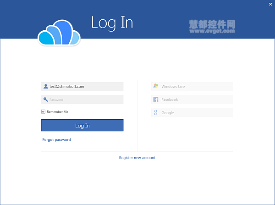This screenshot has height=205, width=275.
Task: Focus the email field with test@stimulsoft.com
Action: 82,86
